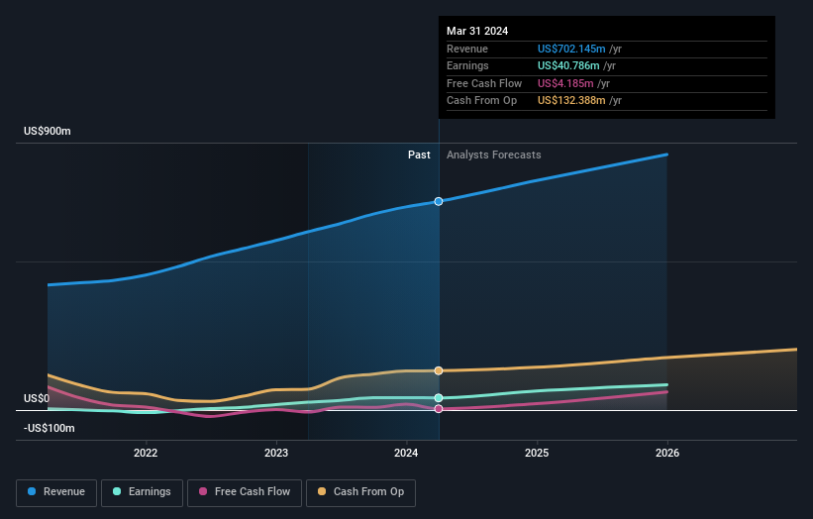Click the US$702.145m revenue value
Screen dimensions: 813x519
(x=571, y=49)
